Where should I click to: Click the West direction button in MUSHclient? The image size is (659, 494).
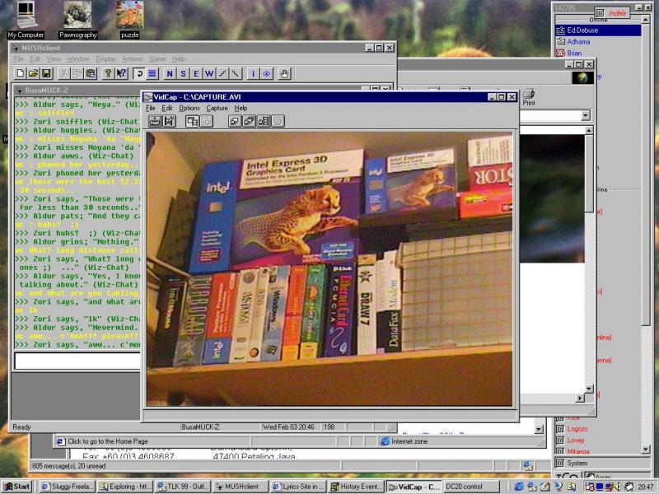(x=209, y=73)
